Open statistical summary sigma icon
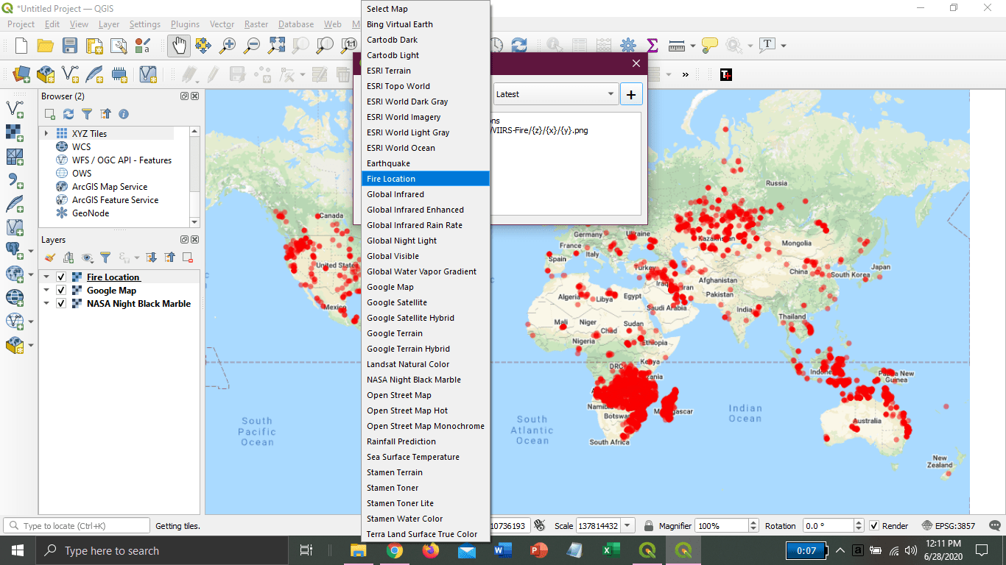1006x565 pixels. click(x=652, y=46)
